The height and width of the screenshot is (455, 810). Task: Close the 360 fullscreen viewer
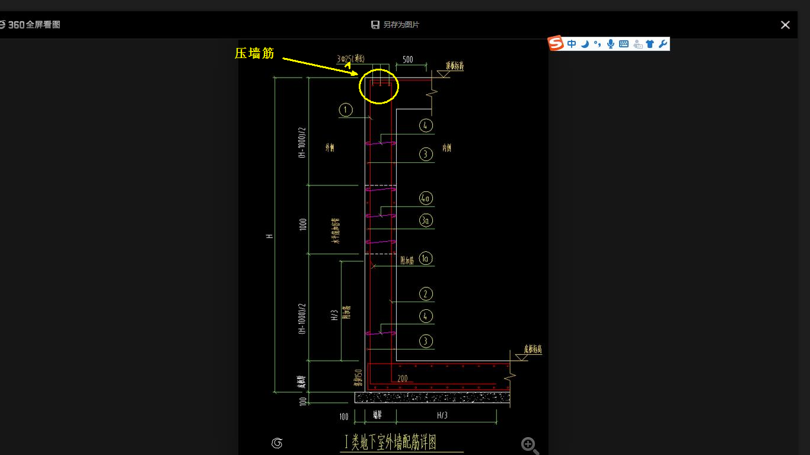[785, 25]
